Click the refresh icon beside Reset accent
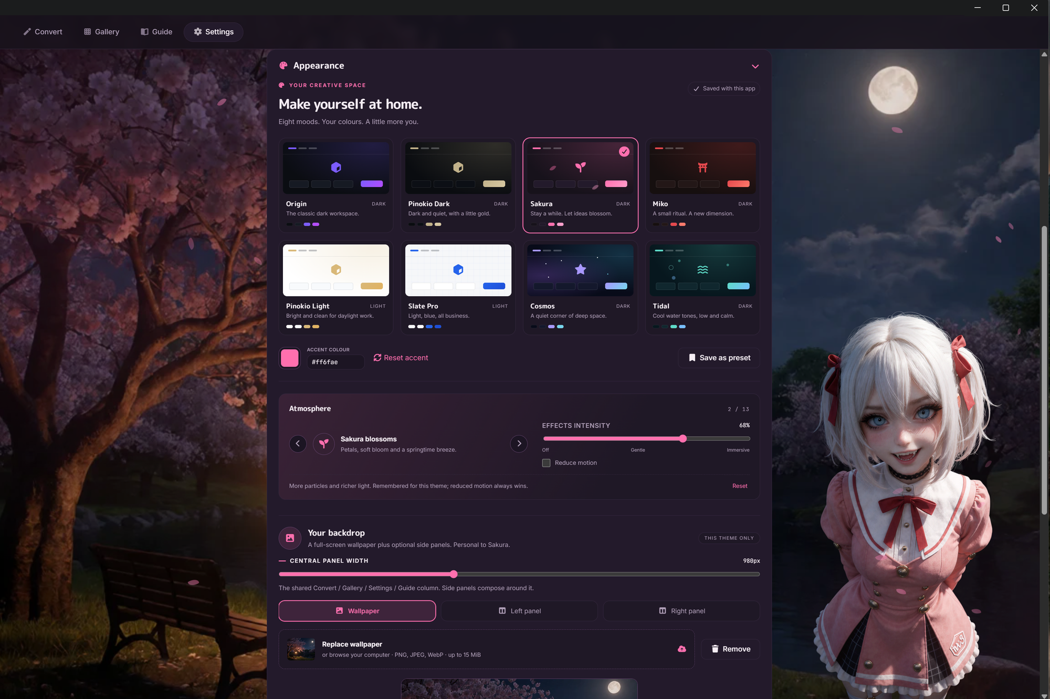Screen dimensions: 1050x699 click(377, 358)
